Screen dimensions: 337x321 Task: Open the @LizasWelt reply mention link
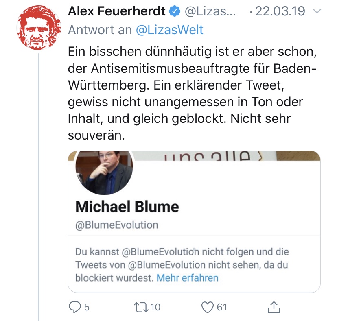coord(169,30)
